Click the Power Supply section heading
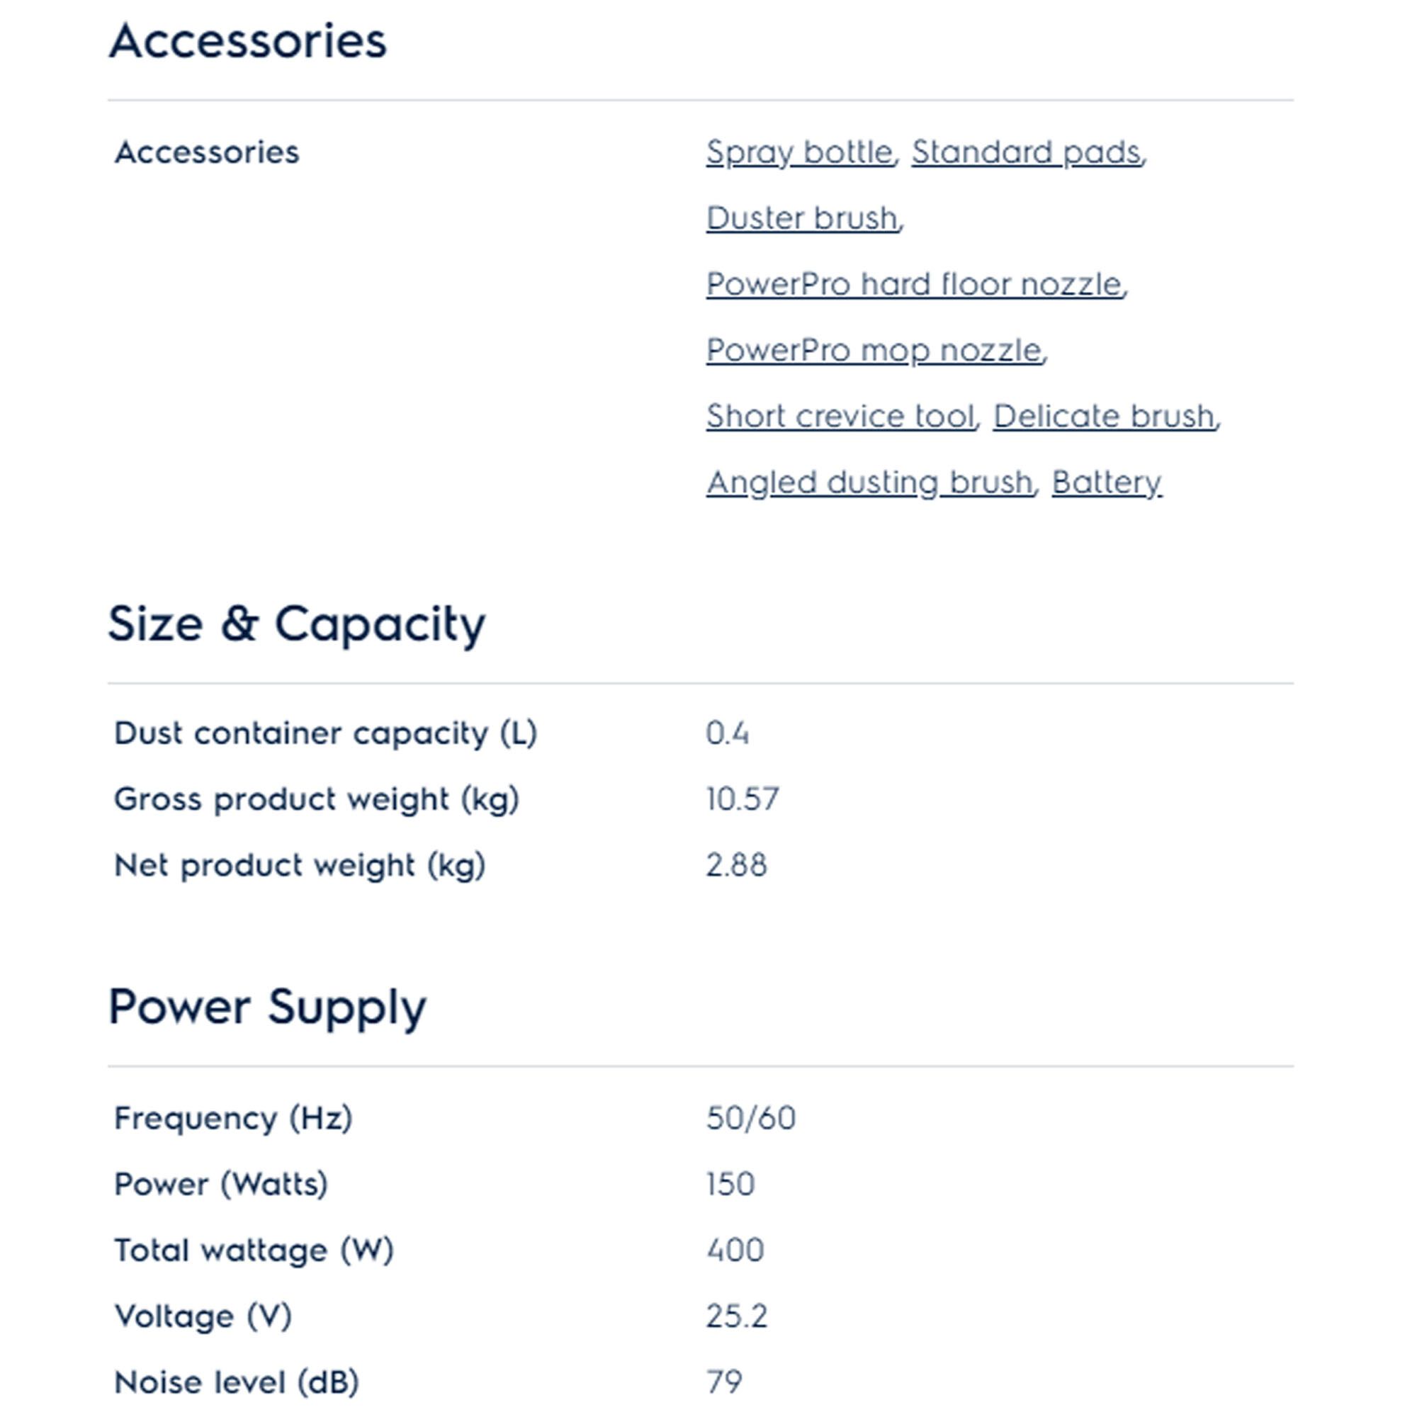 click(267, 1007)
